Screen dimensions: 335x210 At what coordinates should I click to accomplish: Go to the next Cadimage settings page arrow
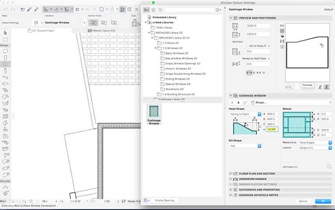(239, 103)
